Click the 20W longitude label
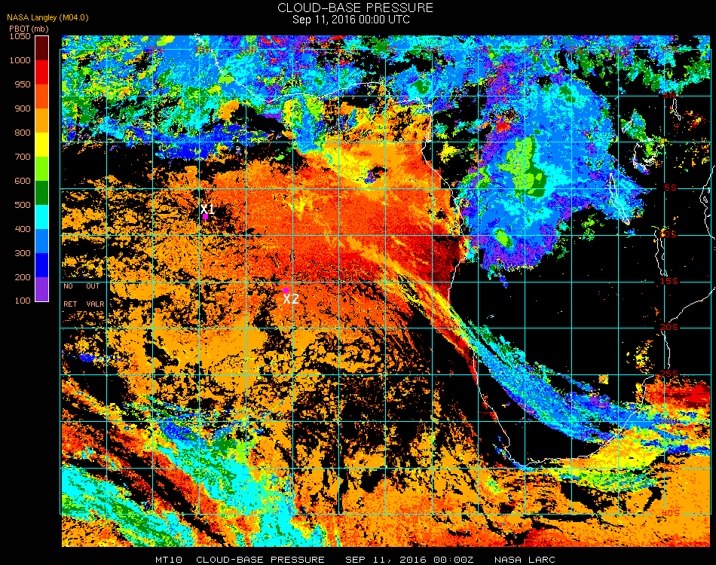Screen dimensions: 716x565 tap(156, 50)
